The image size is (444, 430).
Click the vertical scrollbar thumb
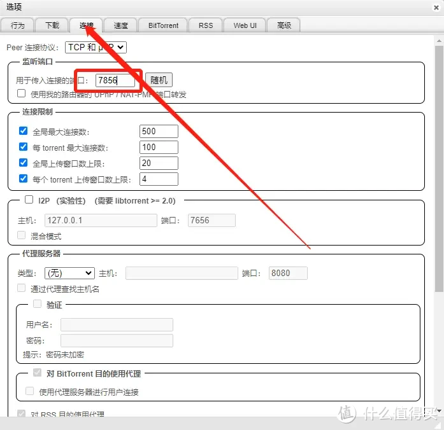(x=439, y=169)
